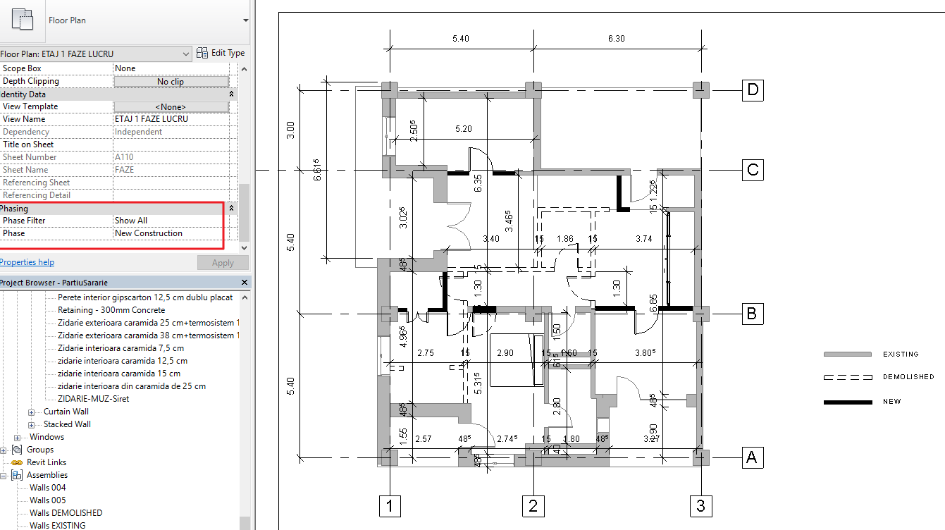Expand the Stacked Wall category
Image resolution: width=945 pixels, height=530 pixels.
coord(30,424)
